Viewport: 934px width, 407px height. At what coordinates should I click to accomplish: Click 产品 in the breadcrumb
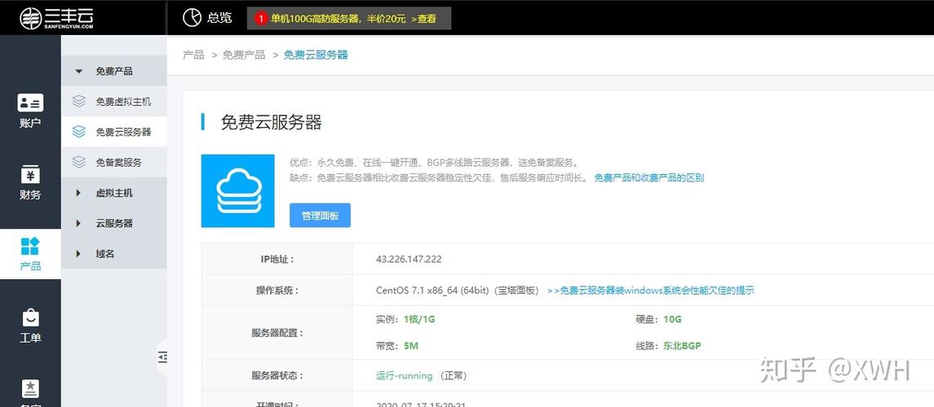(193, 55)
